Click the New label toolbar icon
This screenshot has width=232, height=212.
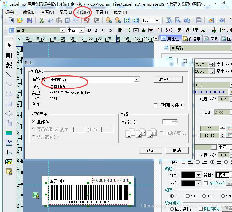[x=11, y=20]
